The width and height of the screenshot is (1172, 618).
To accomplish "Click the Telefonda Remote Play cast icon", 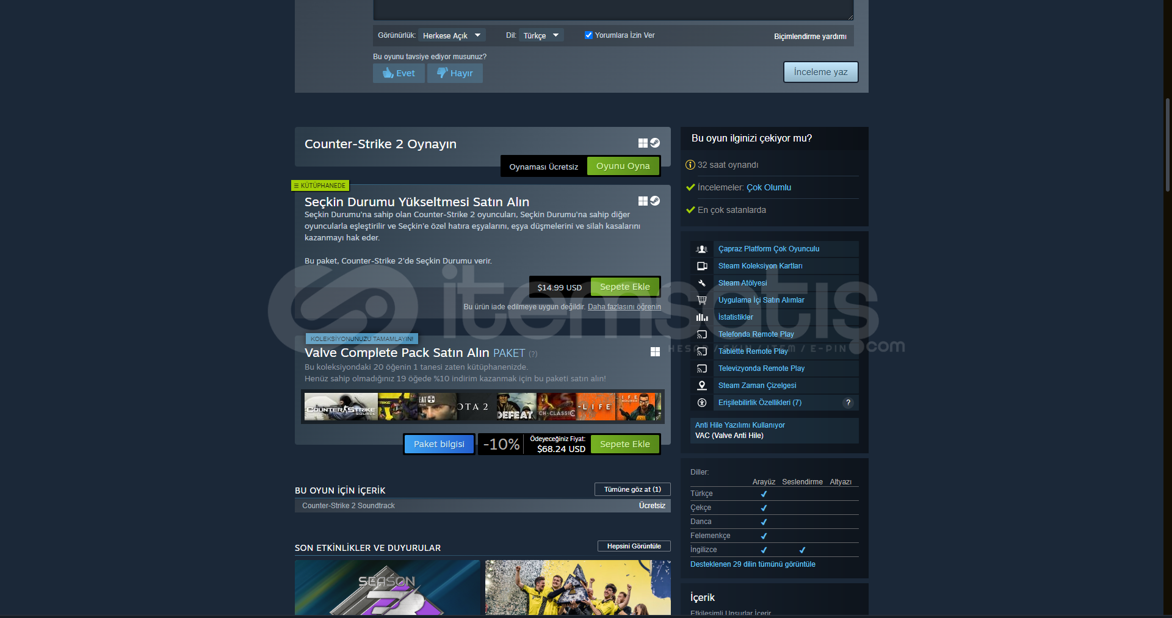I will tap(702, 334).
